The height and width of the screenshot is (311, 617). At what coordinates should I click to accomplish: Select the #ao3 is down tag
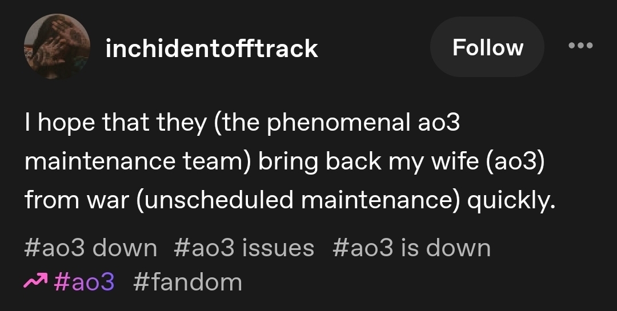point(411,248)
